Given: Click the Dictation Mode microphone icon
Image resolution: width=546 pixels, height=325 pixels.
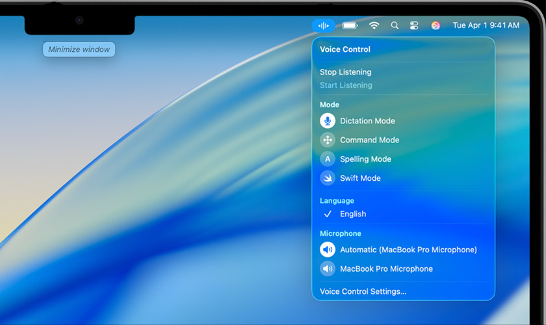Looking at the screenshot, I should pos(328,121).
